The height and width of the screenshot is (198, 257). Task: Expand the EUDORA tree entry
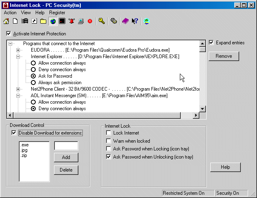18,50
